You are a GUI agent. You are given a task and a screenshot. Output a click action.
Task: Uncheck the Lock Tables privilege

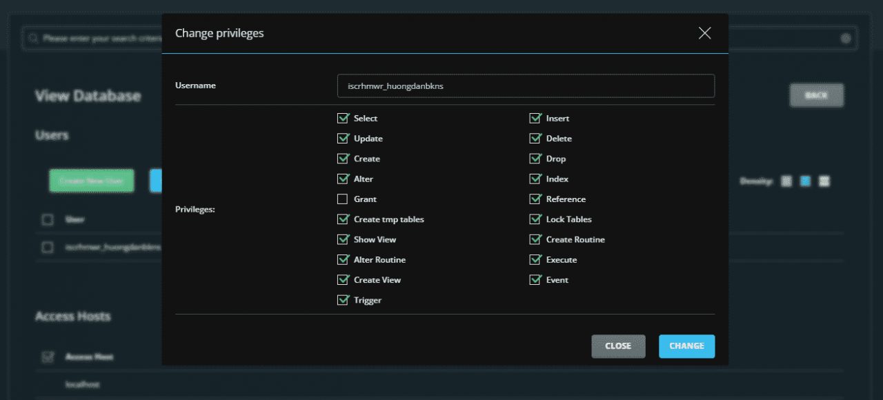coord(535,219)
